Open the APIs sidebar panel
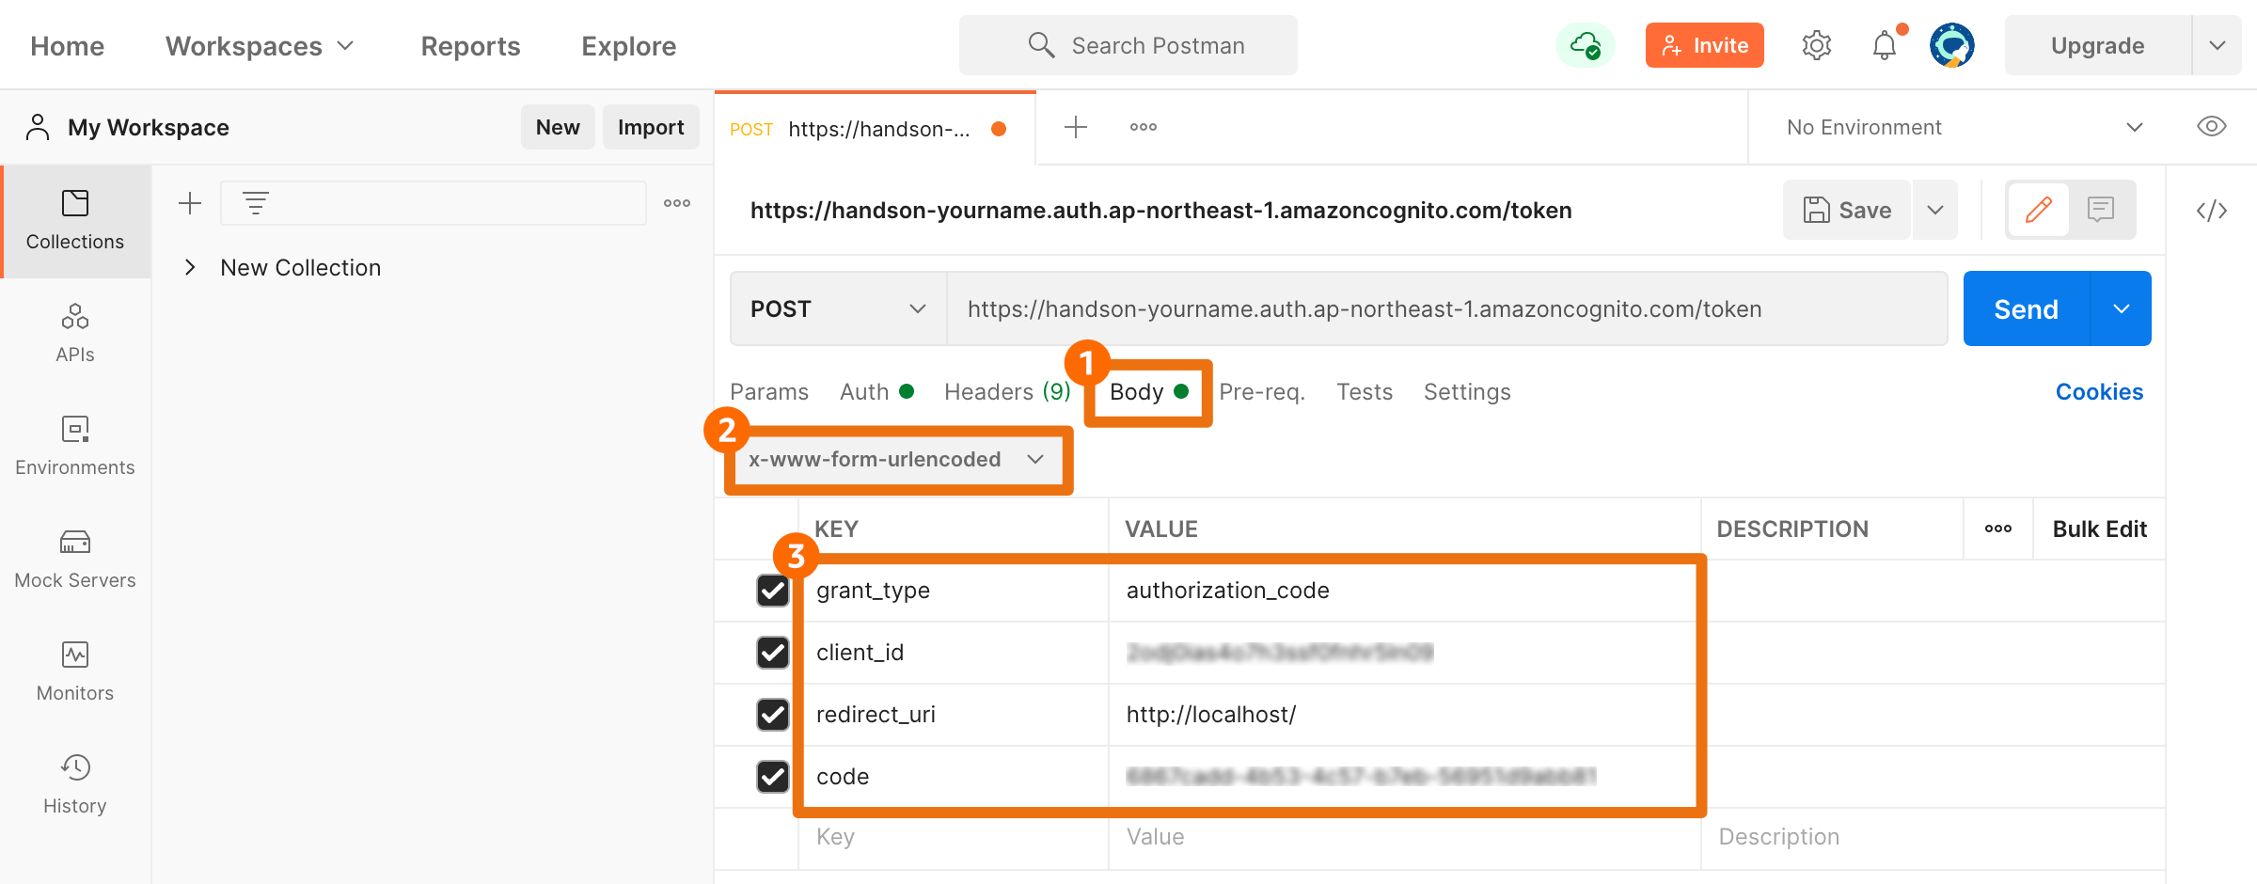 click(75, 334)
